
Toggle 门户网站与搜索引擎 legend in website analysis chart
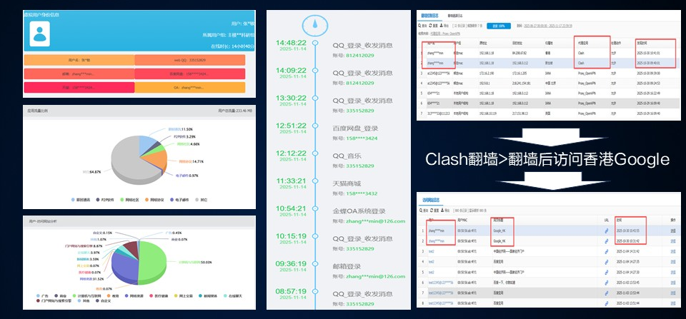click(x=54, y=300)
